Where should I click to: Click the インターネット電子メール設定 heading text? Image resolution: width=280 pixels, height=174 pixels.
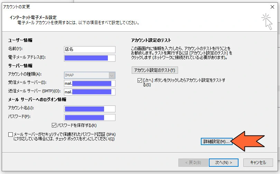pyautogui.click(x=33, y=17)
